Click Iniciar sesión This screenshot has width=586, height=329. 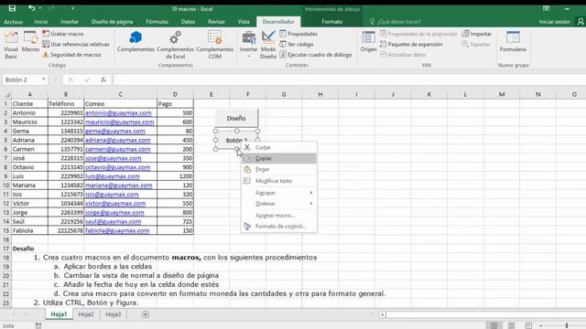[x=554, y=22]
